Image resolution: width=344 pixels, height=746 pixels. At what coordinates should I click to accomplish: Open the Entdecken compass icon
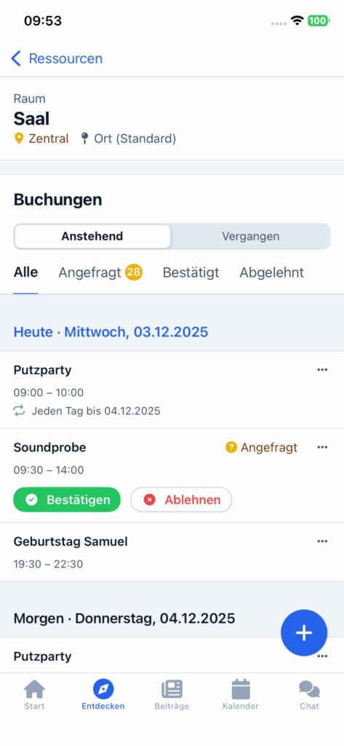pyautogui.click(x=103, y=689)
